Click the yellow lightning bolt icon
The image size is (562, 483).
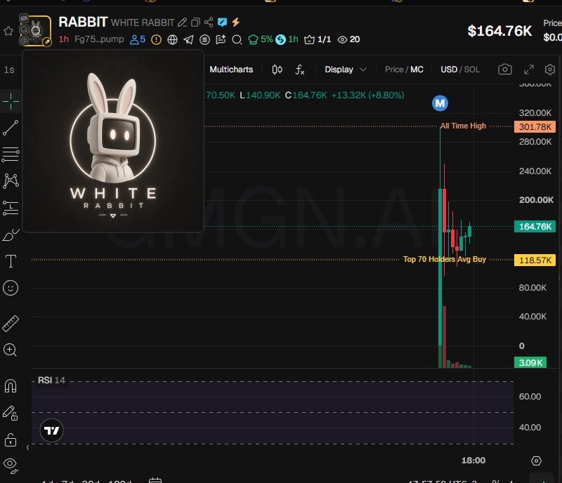click(235, 22)
